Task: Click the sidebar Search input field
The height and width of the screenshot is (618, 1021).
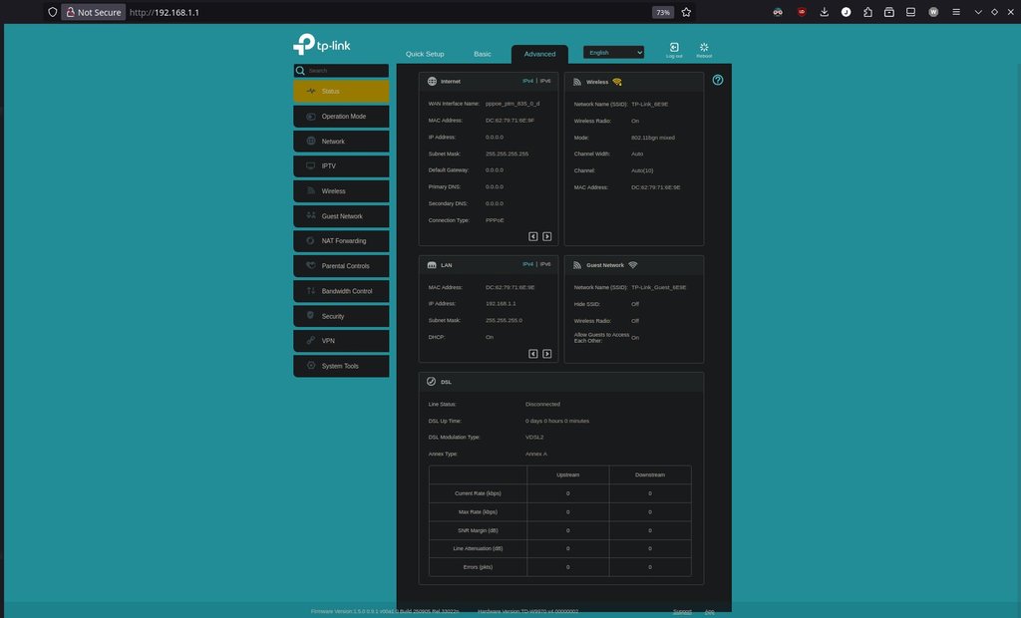Action: (345, 71)
